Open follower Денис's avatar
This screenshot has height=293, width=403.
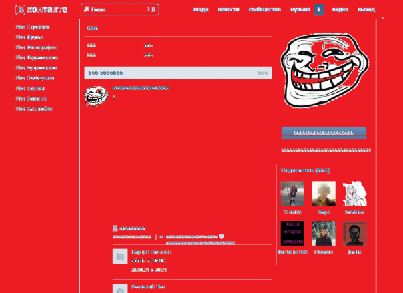(x=355, y=233)
